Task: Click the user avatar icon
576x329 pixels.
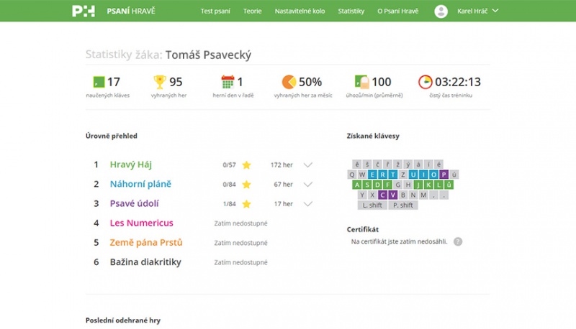Action: (x=441, y=11)
